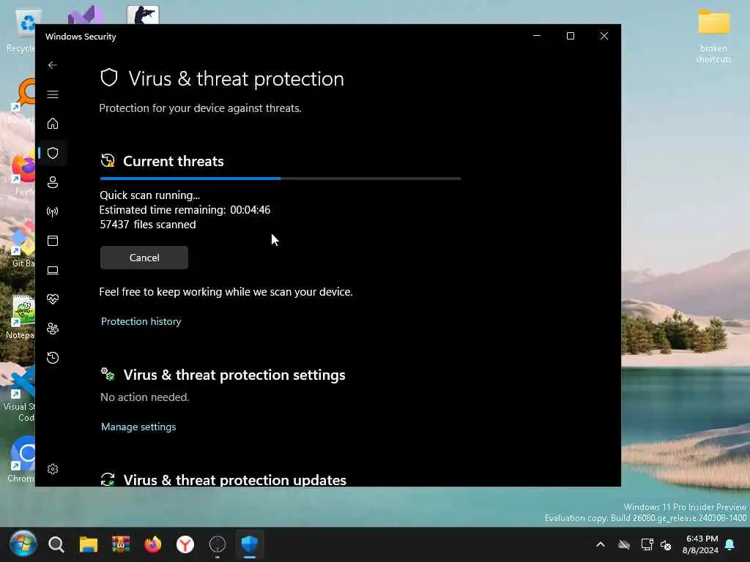Open Device performance & health heart icon

(53, 299)
